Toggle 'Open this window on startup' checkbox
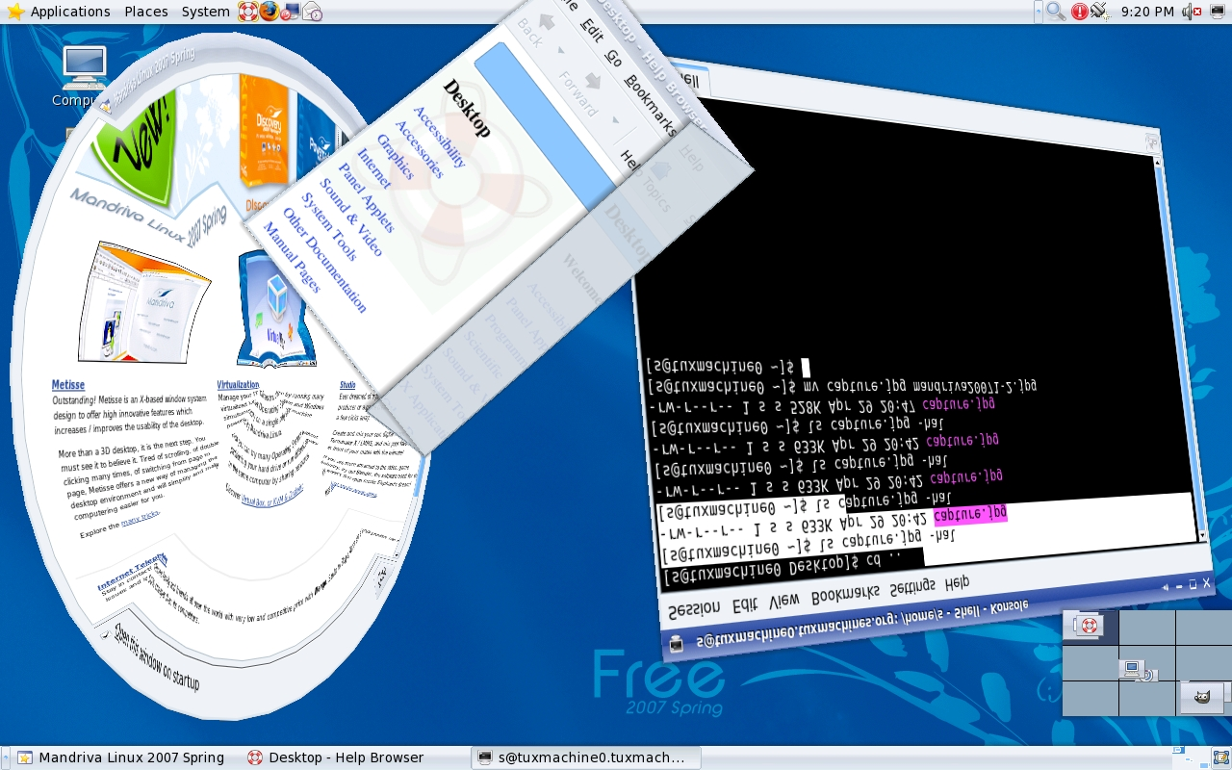This screenshot has width=1232, height=770. pos(105,634)
